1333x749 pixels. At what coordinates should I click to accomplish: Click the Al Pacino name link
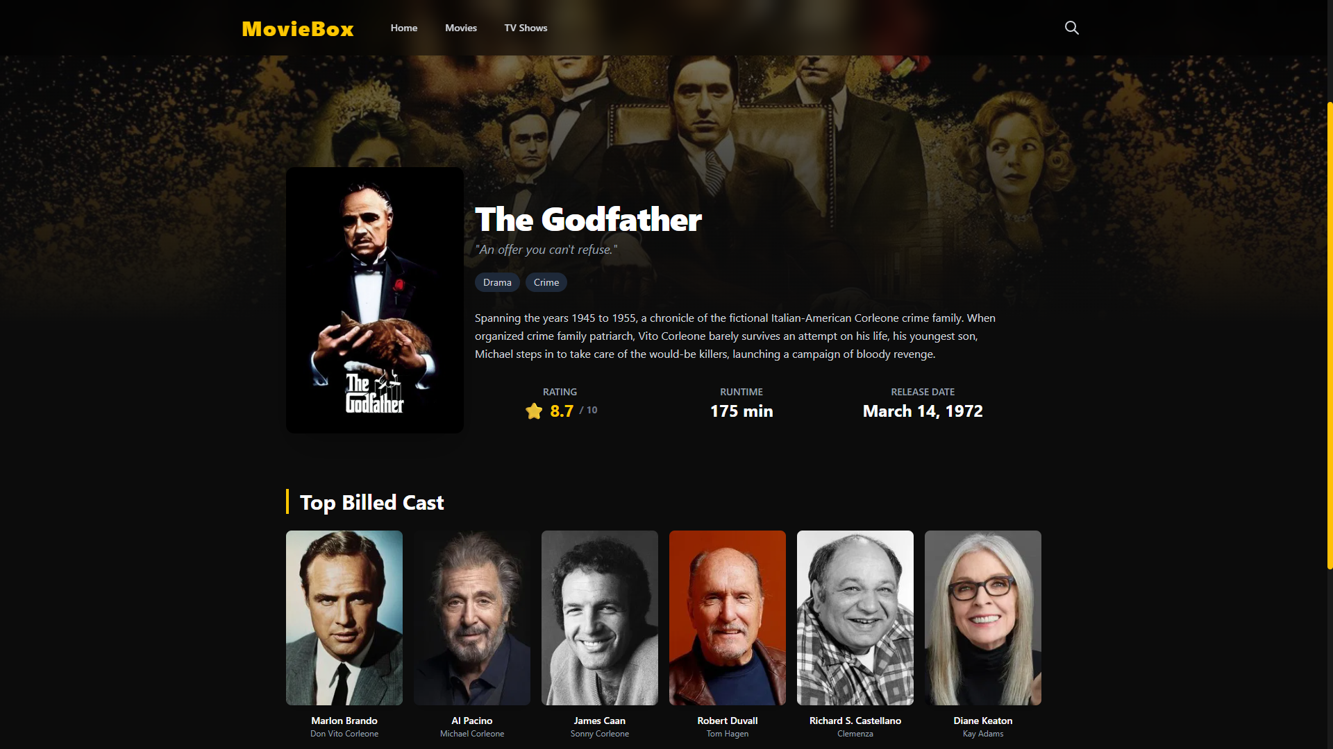(x=472, y=721)
